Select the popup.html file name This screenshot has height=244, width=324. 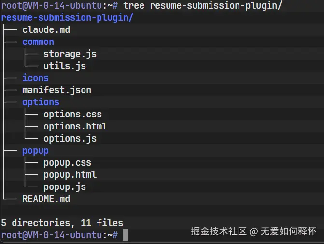[x=70, y=175]
